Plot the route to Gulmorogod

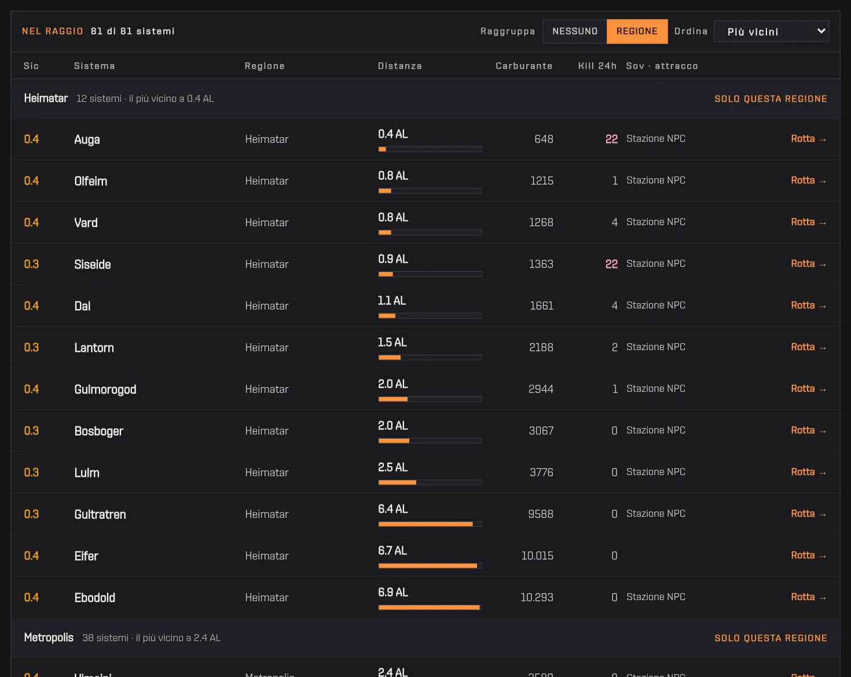(808, 389)
